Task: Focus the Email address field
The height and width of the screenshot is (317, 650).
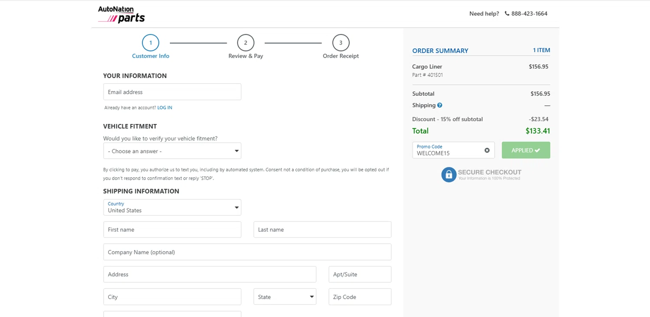Action: 172,92
